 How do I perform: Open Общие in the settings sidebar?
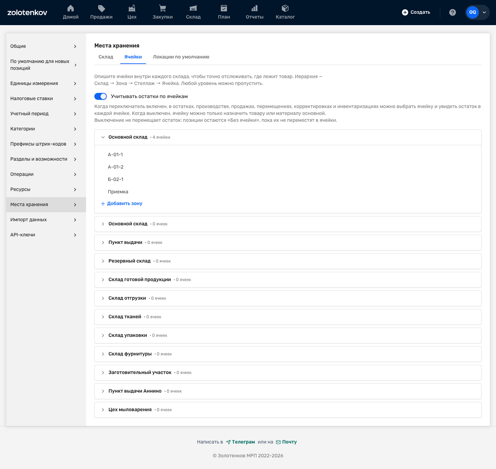click(46, 46)
